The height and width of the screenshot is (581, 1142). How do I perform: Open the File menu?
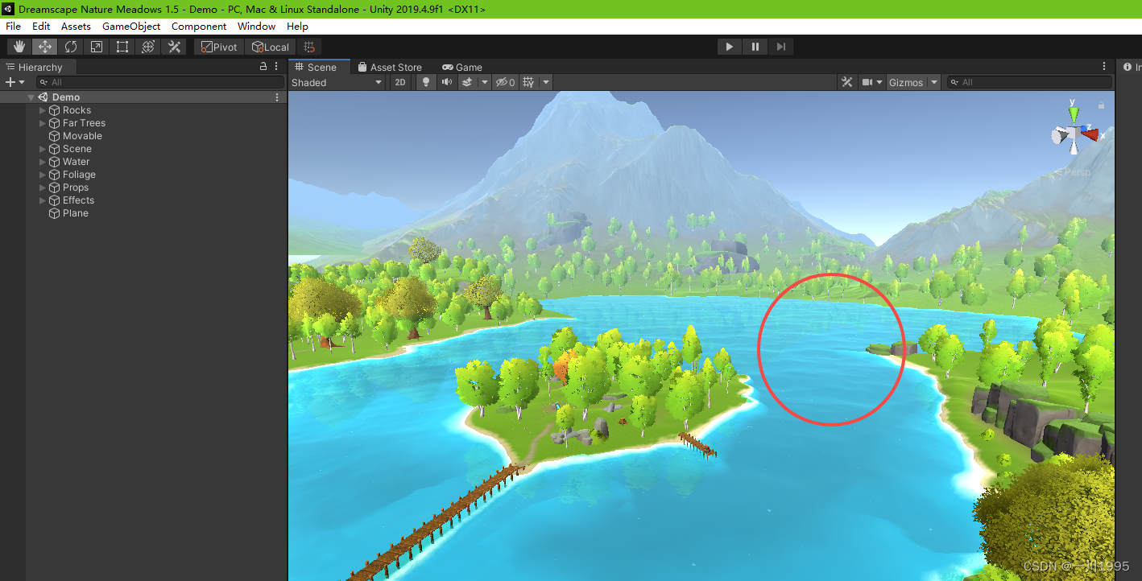[13, 27]
